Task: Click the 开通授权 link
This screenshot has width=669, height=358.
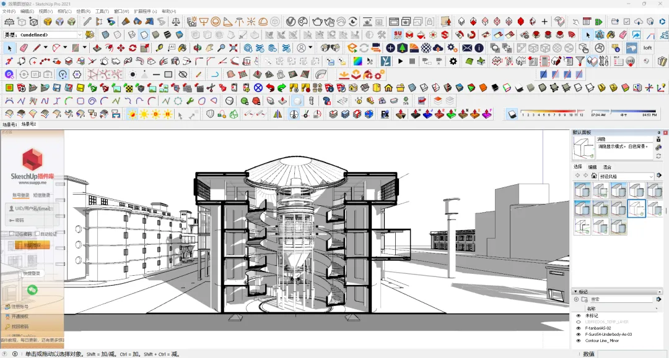Action: click(x=20, y=317)
